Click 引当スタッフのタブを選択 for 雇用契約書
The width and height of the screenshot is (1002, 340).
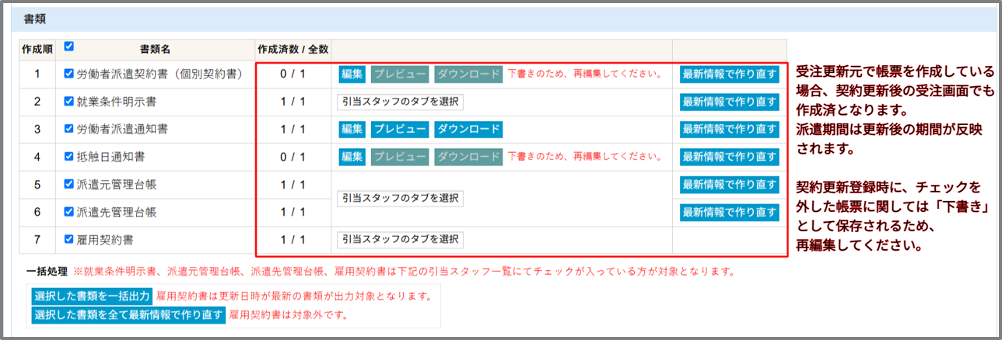coord(400,239)
